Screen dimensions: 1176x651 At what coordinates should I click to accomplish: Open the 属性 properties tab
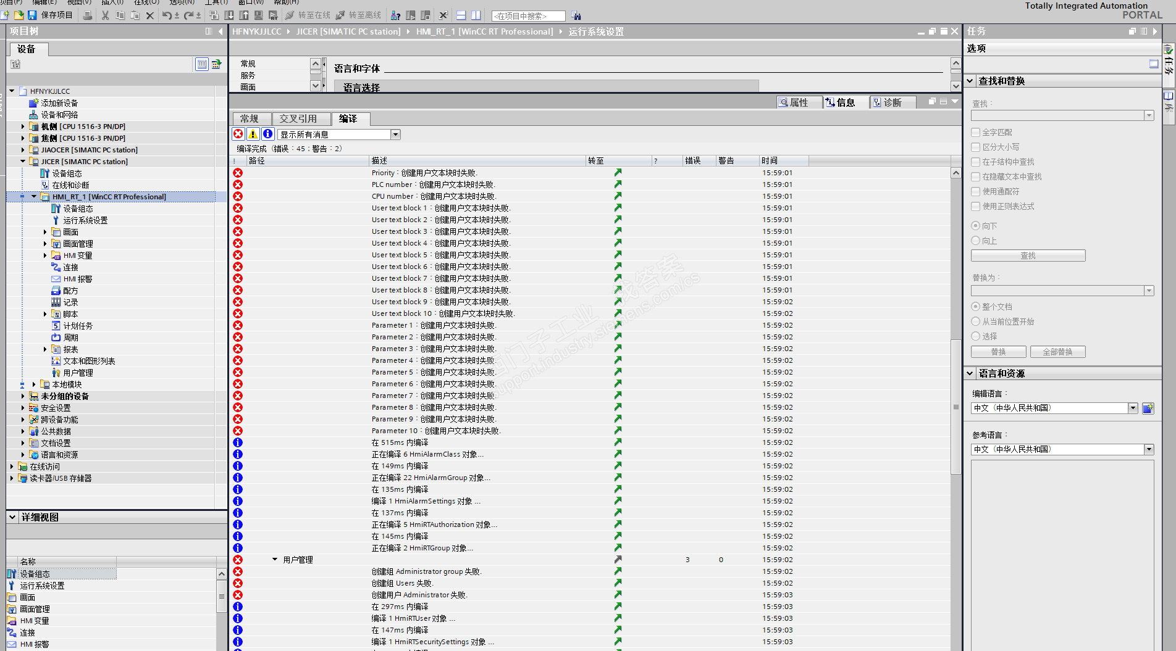click(798, 102)
